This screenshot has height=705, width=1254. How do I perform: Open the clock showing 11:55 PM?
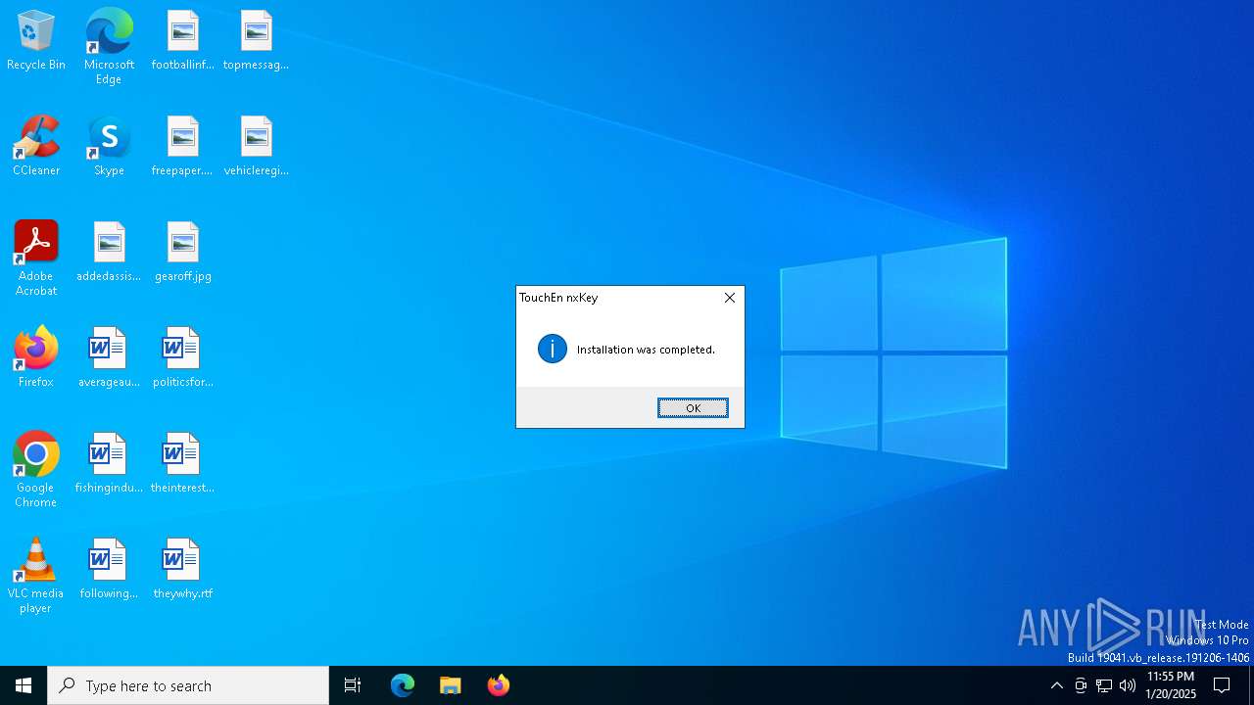(x=1171, y=685)
